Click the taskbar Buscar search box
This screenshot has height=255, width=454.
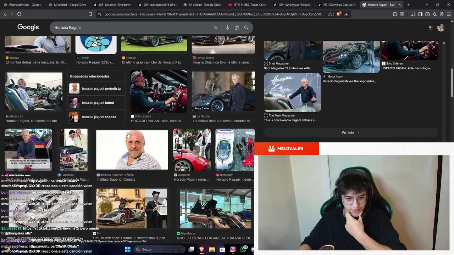[159, 249]
